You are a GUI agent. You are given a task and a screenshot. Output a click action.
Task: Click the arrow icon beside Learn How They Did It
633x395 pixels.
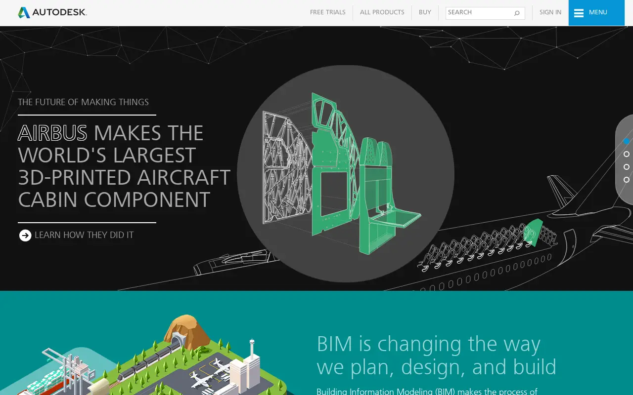coord(25,236)
